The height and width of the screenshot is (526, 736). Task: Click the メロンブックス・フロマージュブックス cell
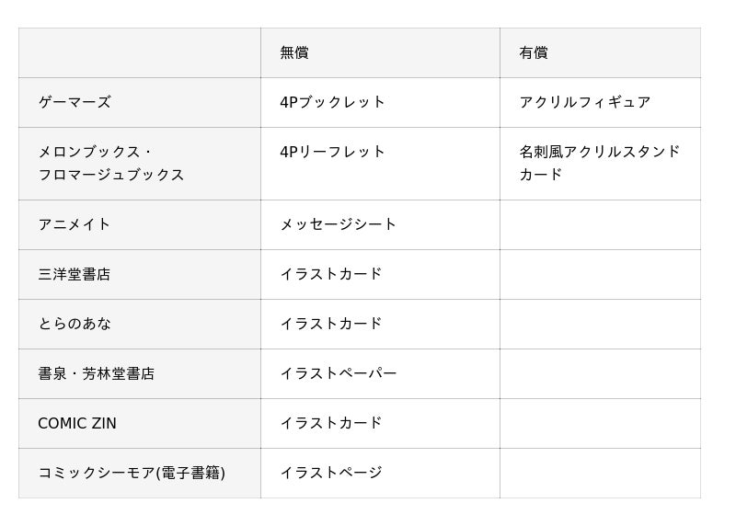point(111,163)
